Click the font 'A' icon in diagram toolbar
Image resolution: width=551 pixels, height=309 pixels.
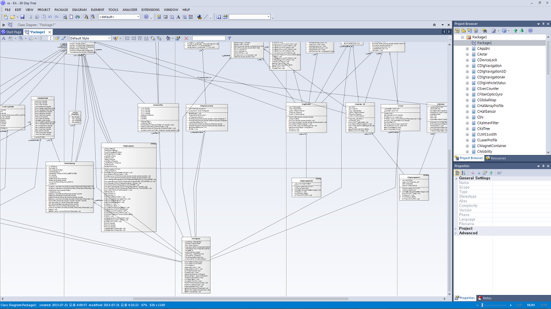(x=3, y=38)
